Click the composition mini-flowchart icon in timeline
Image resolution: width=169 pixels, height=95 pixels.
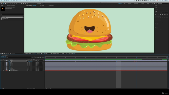[33, 57]
